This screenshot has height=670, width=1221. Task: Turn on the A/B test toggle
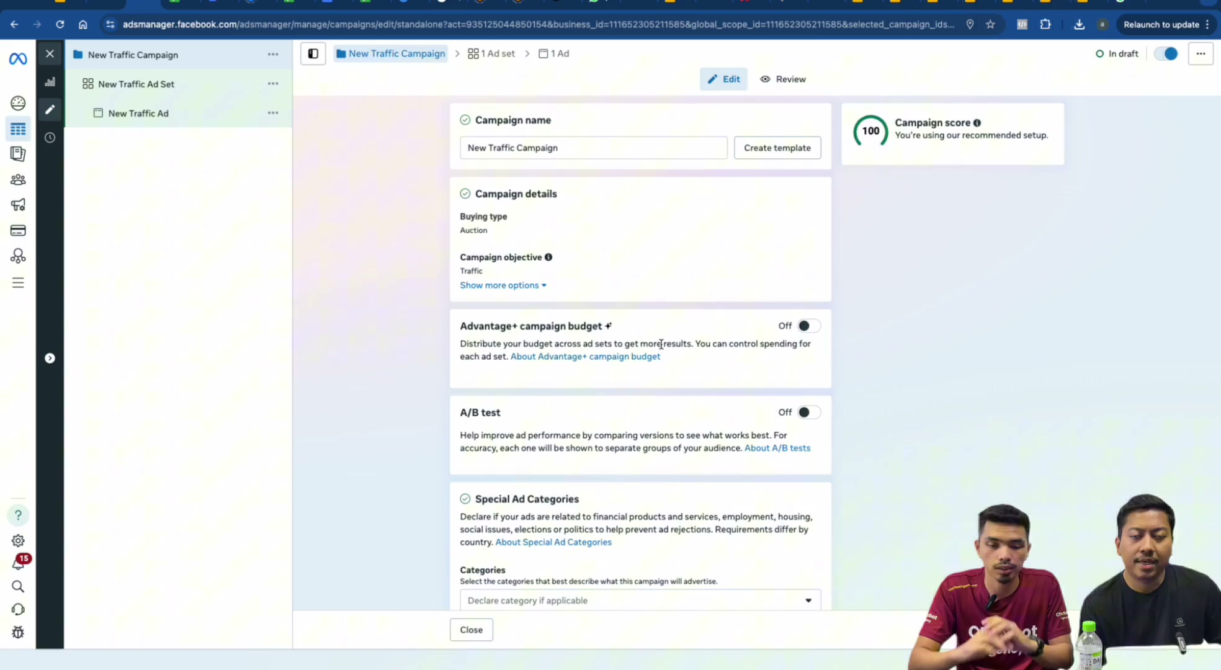808,413
